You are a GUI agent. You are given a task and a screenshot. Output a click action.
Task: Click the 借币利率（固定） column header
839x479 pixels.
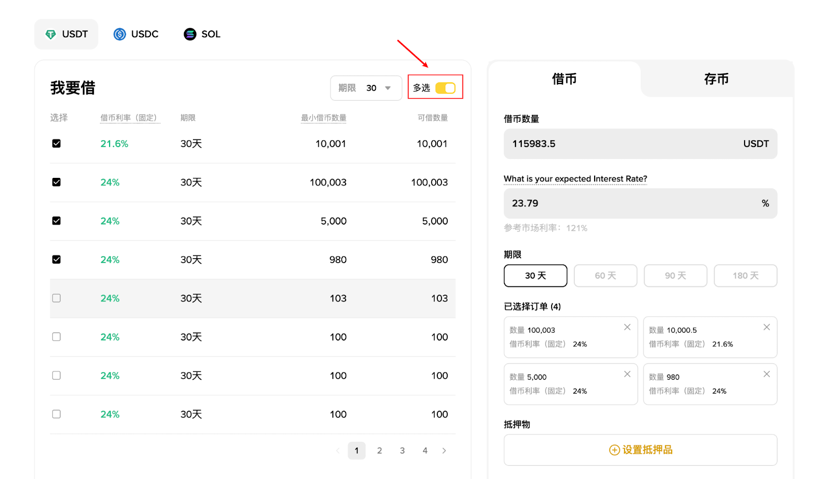coord(130,118)
